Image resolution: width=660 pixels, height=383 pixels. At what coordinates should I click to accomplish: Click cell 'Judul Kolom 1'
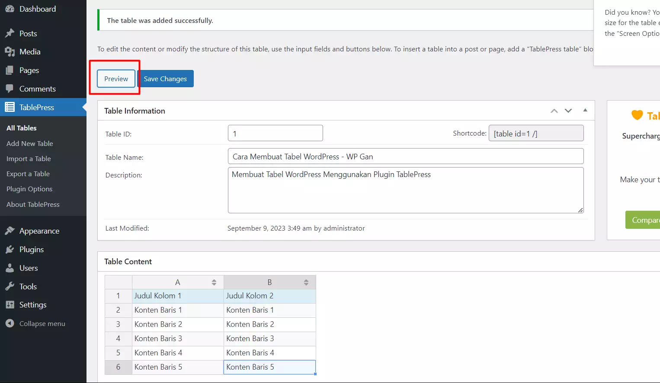[178, 296]
